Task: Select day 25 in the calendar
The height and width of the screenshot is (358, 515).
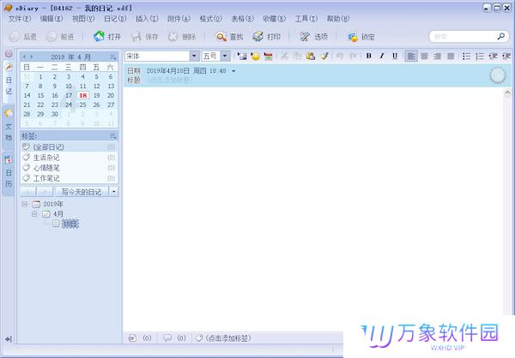Action: tap(82, 104)
